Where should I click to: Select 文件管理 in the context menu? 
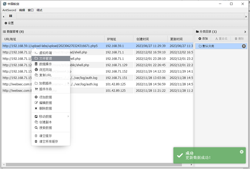[x=51, y=59]
